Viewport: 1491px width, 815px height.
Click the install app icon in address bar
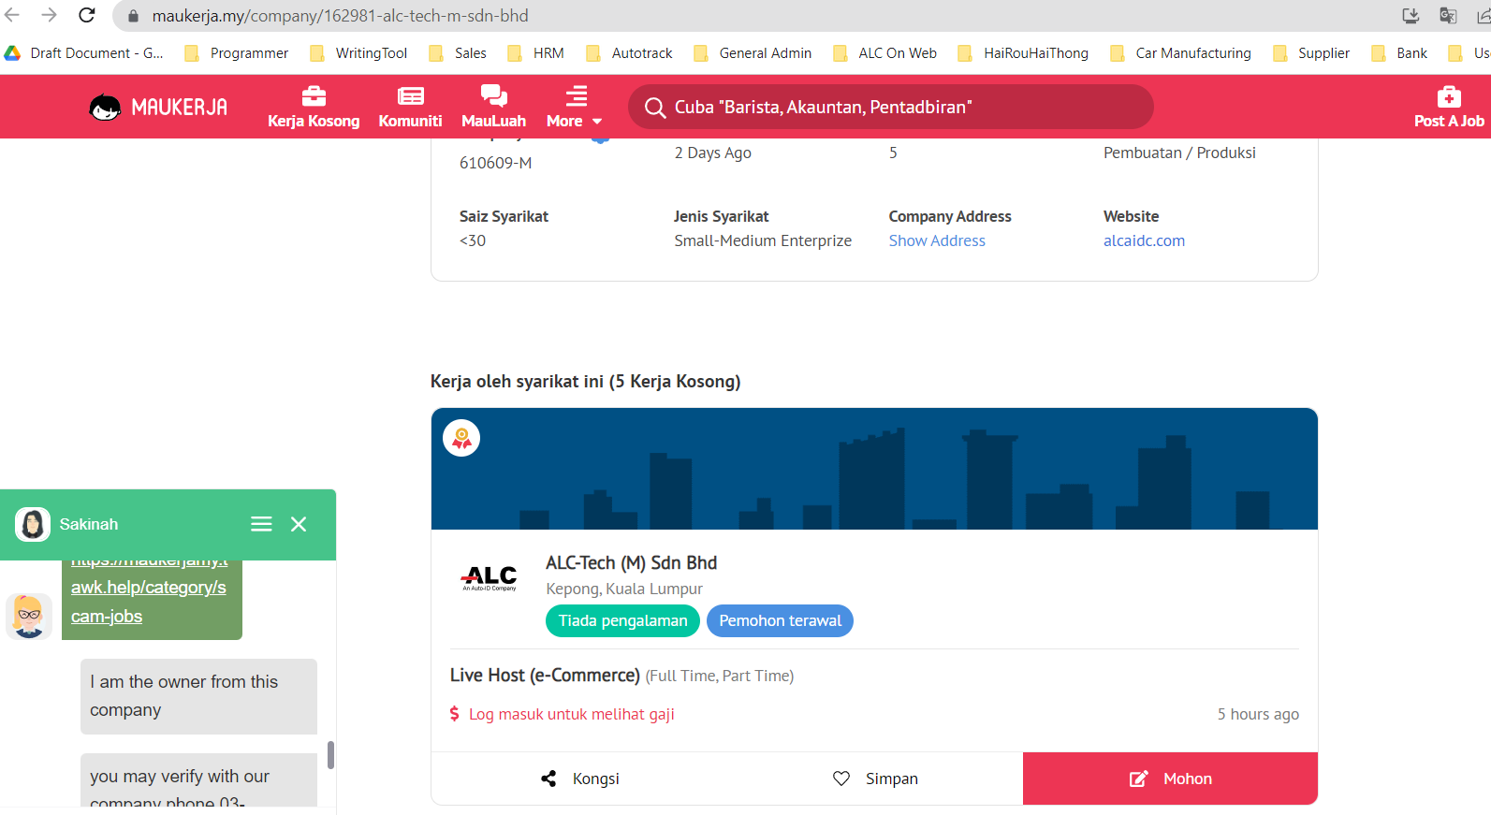coord(1411,15)
